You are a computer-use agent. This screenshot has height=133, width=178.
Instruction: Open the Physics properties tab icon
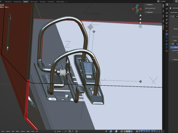coord(167,41)
